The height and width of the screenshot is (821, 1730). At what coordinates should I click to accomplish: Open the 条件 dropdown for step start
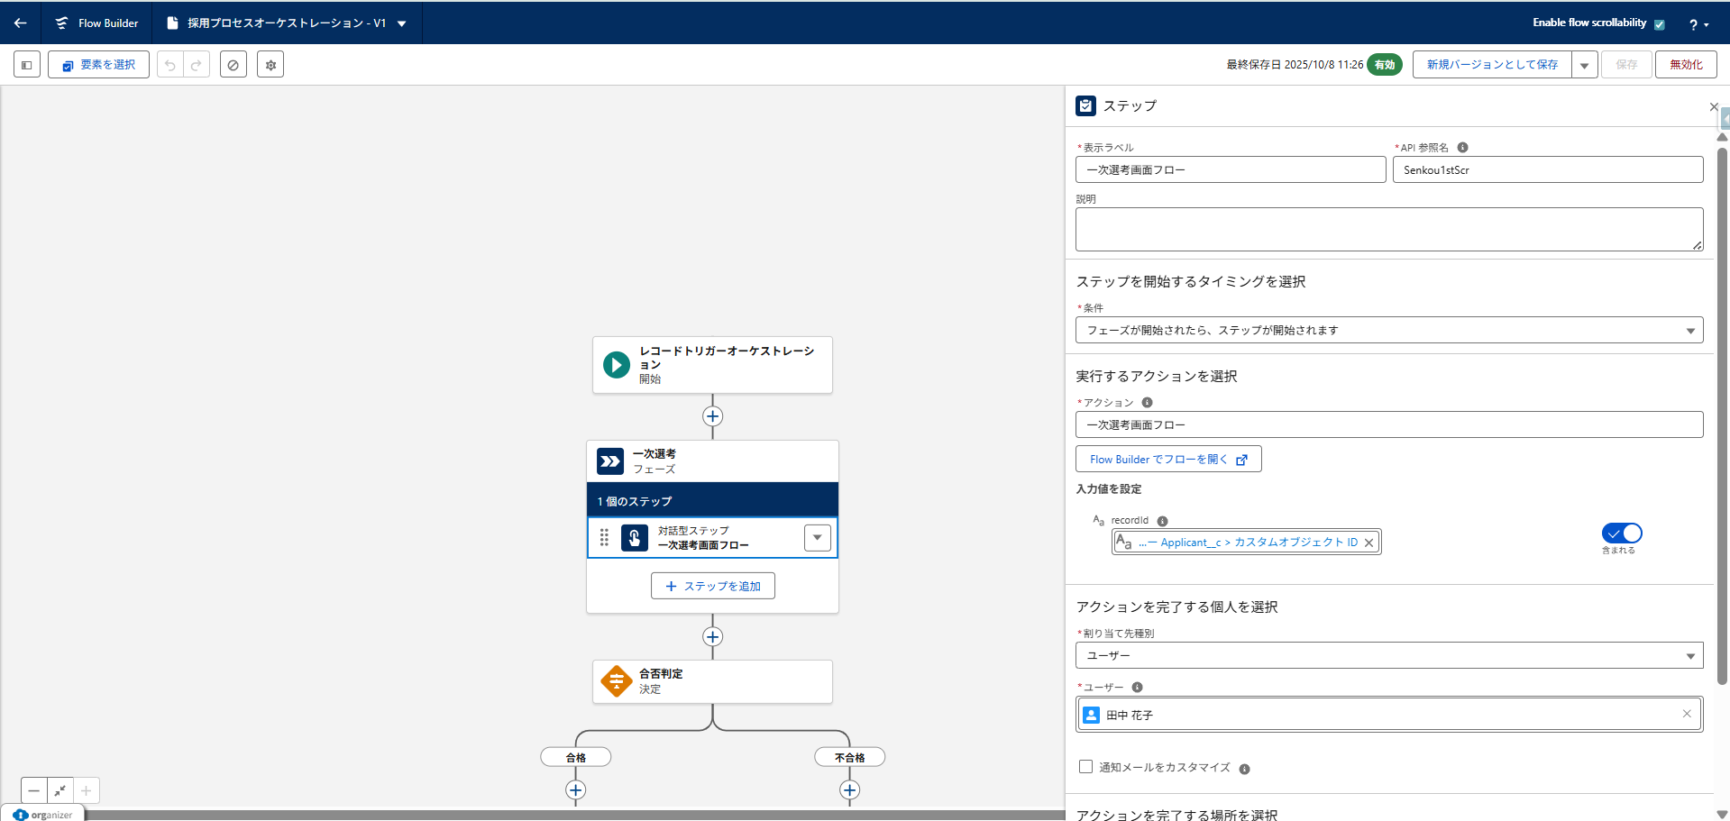(1388, 331)
